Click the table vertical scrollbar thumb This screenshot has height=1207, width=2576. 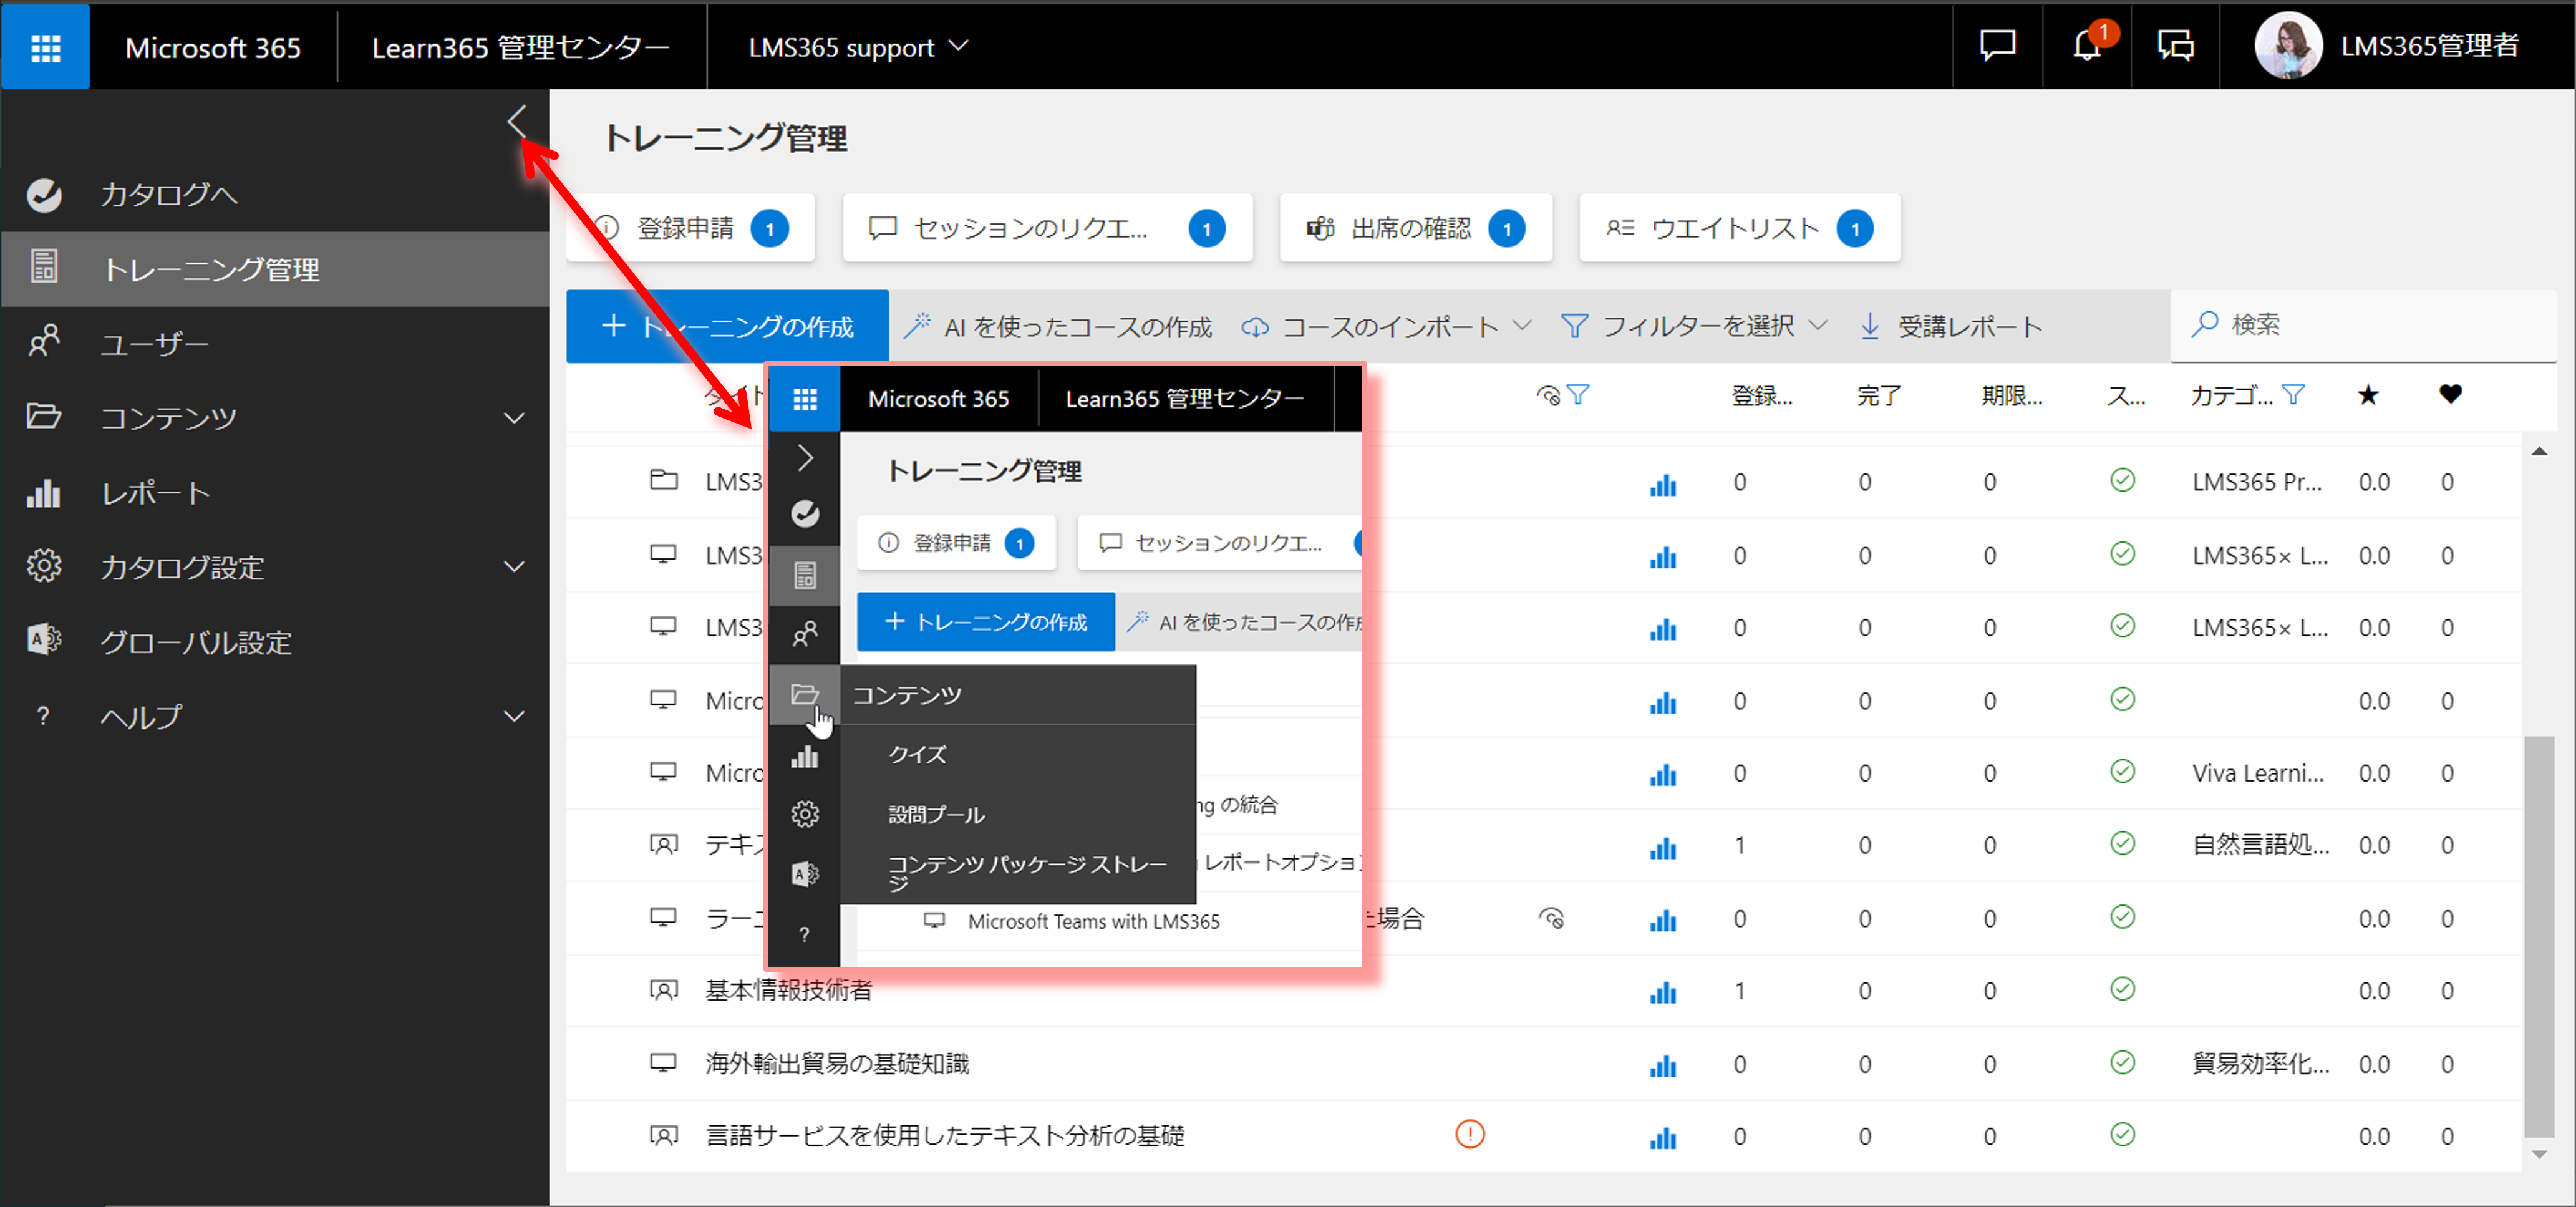[2539, 936]
